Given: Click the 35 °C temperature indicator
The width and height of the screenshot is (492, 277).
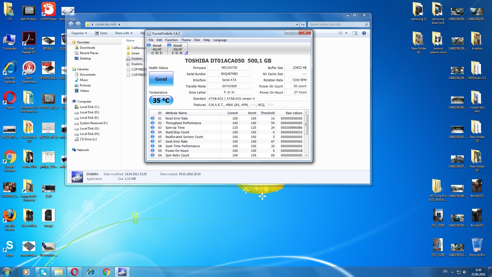Looking at the screenshot, I should 161,101.
